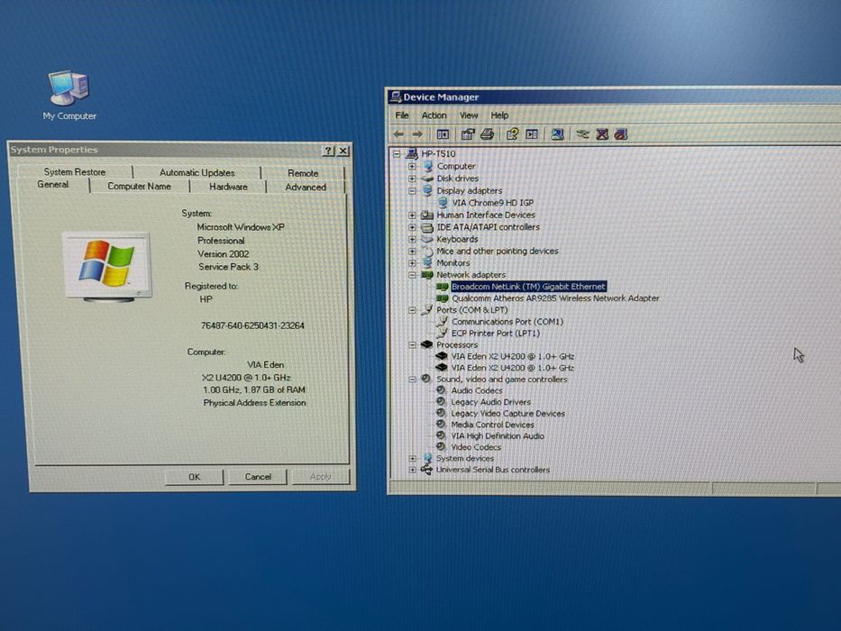
Task: Click Device Manager title bar
Action: [x=613, y=97]
